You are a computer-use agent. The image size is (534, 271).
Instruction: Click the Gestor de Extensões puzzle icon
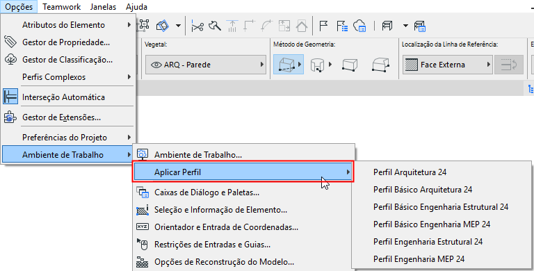10,117
